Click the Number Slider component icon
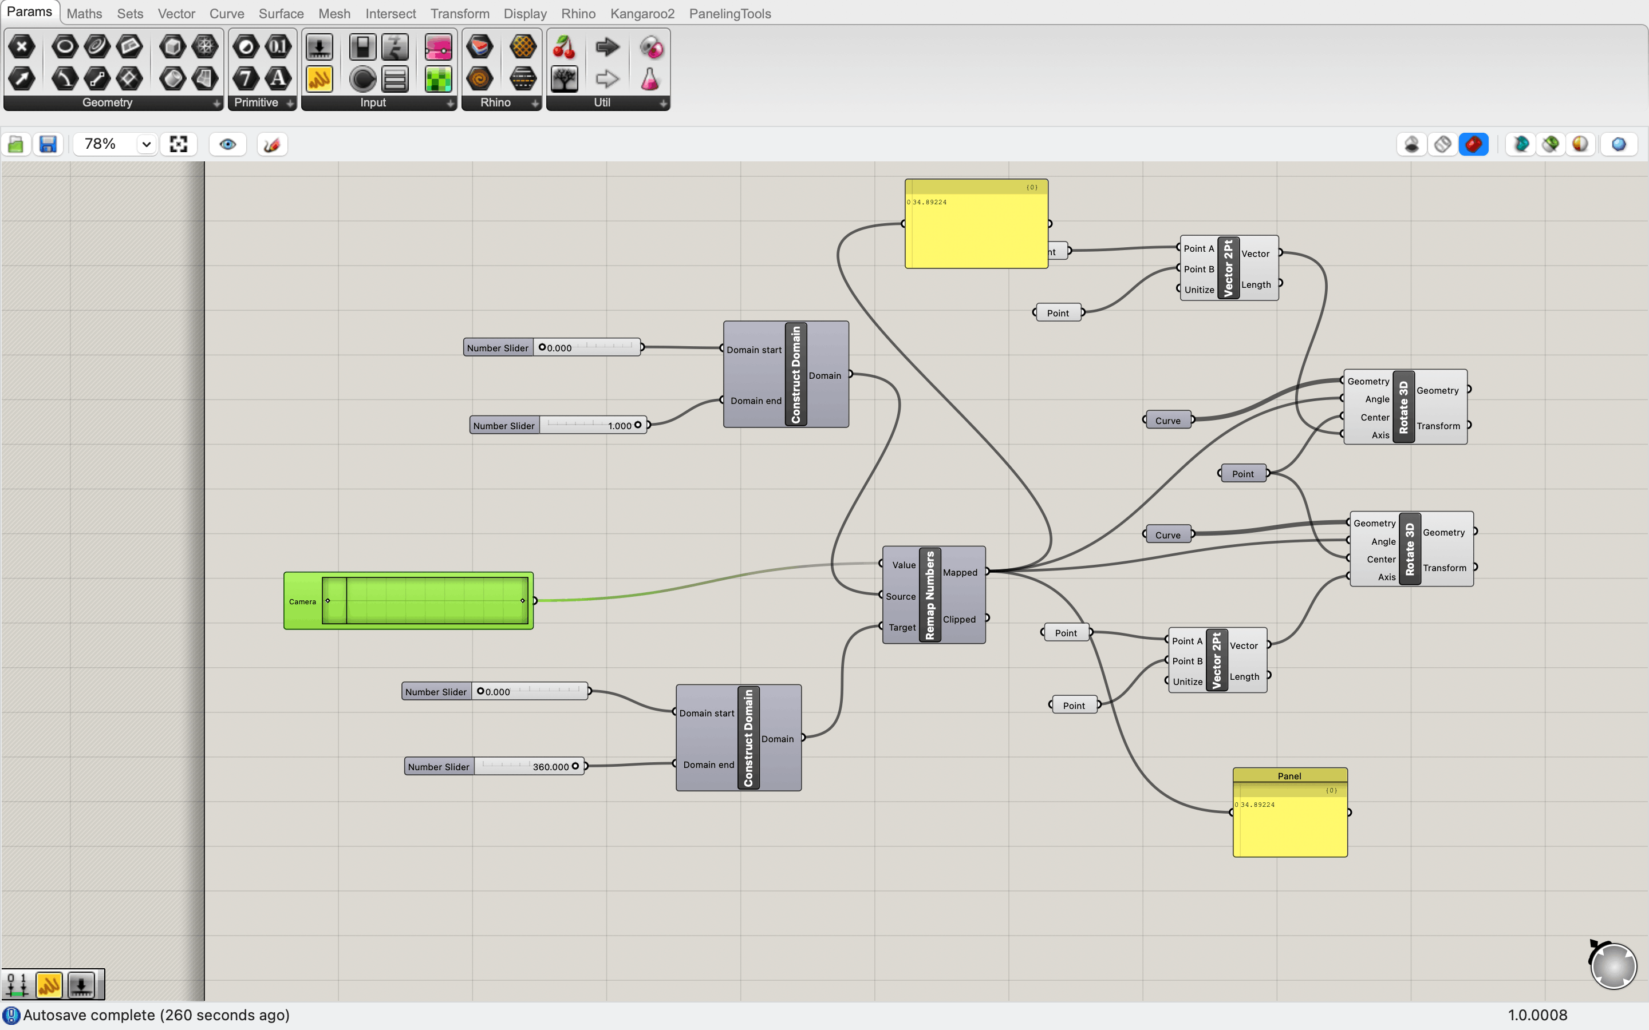This screenshot has width=1649, height=1030. [x=319, y=46]
